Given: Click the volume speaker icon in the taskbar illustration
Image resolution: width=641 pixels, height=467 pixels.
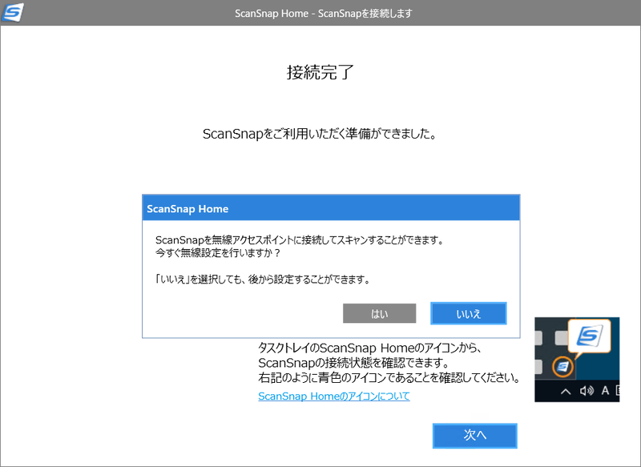Looking at the screenshot, I should 586,391.
